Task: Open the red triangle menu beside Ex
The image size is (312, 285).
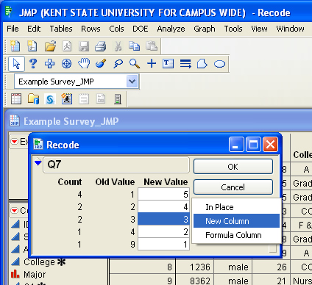Action: click(15, 141)
